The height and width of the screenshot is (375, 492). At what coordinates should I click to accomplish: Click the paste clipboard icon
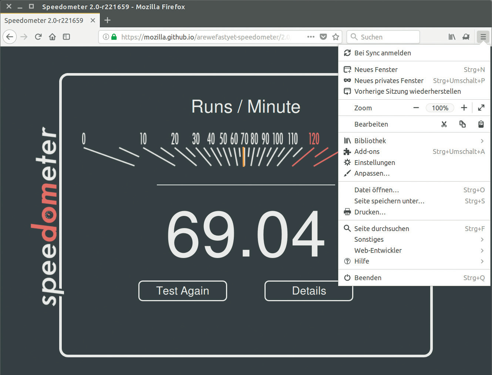(x=481, y=124)
